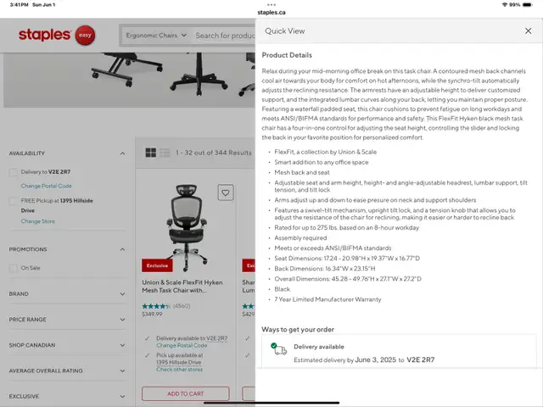The image size is (543, 407).
Task: Open the Change Store link
Action: coord(37,221)
